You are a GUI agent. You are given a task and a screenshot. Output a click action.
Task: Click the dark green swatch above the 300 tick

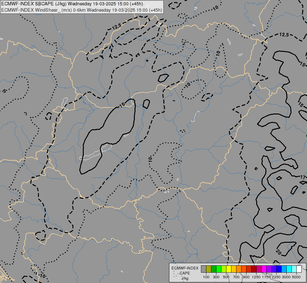214,269
